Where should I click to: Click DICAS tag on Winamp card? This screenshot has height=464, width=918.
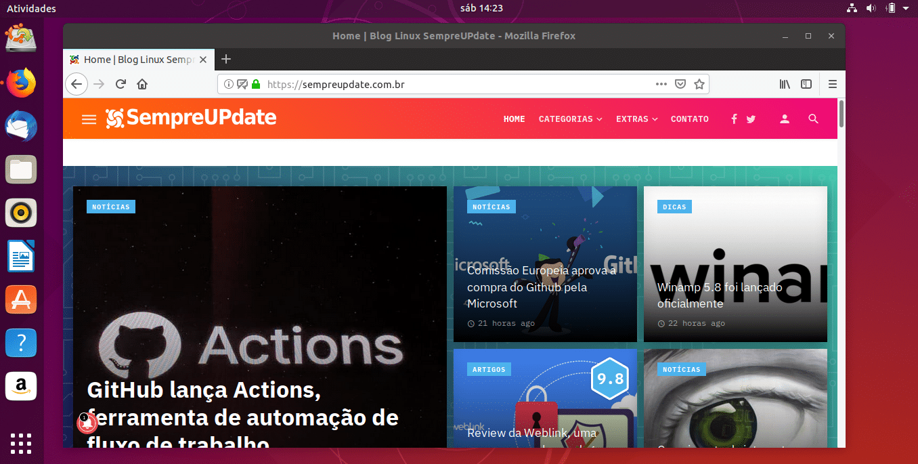point(674,207)
